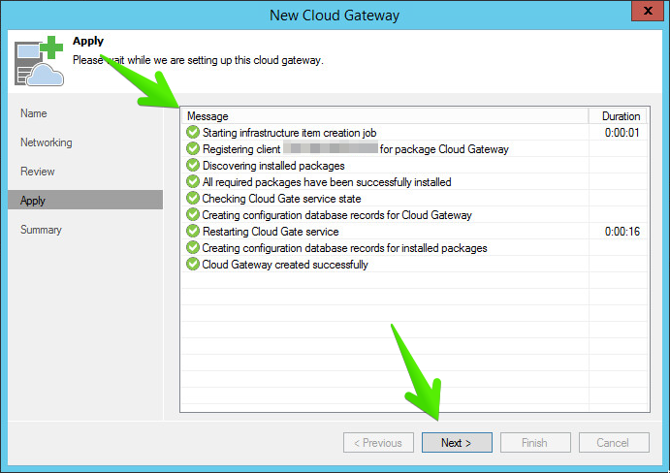This screenshot has width=670, height=473.
Task: Click the green check beside Discovering installed packages
Action: 193,165
